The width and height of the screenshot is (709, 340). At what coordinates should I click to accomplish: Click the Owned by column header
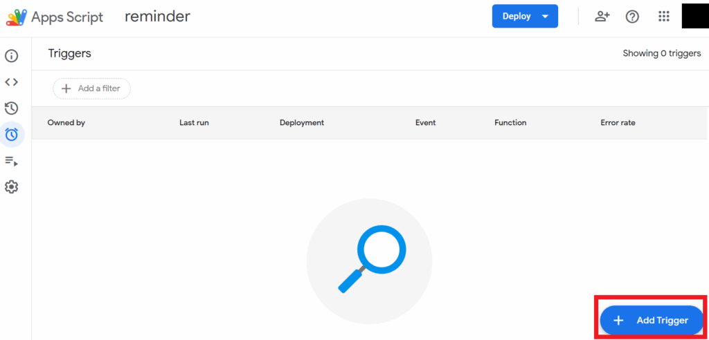(66, 123)
